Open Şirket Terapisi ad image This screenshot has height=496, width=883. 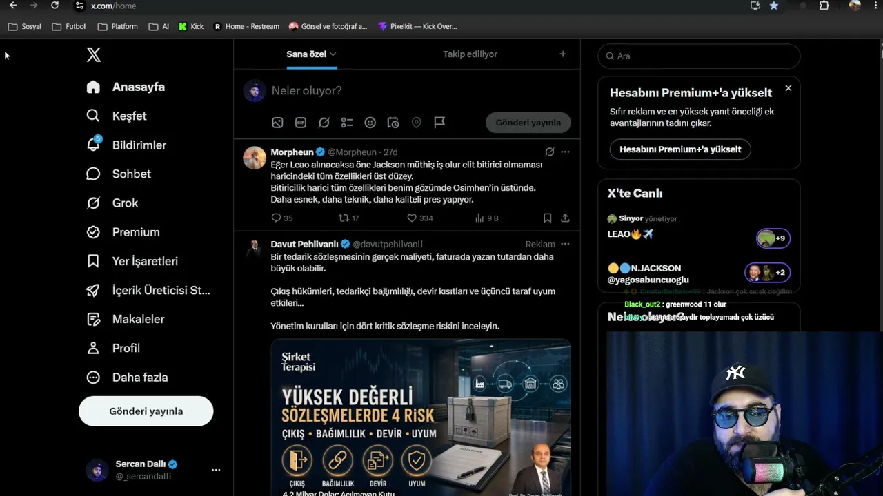point(421,417)
